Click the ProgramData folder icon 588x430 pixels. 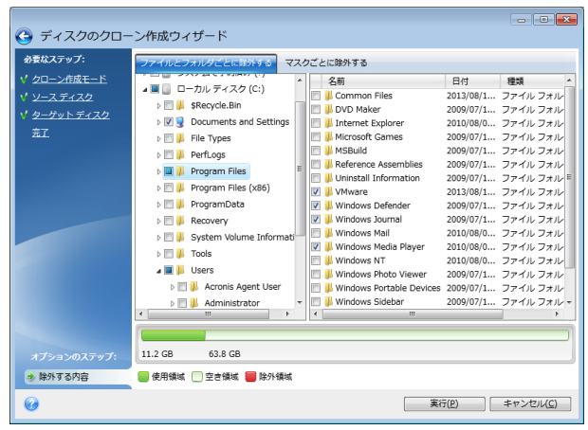tap(180, 205)
